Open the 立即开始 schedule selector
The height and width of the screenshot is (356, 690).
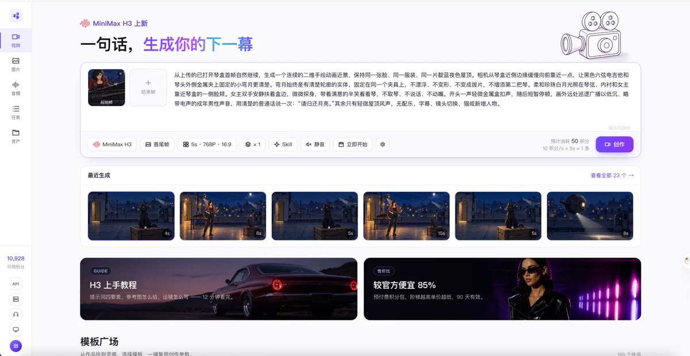point(353,144)
